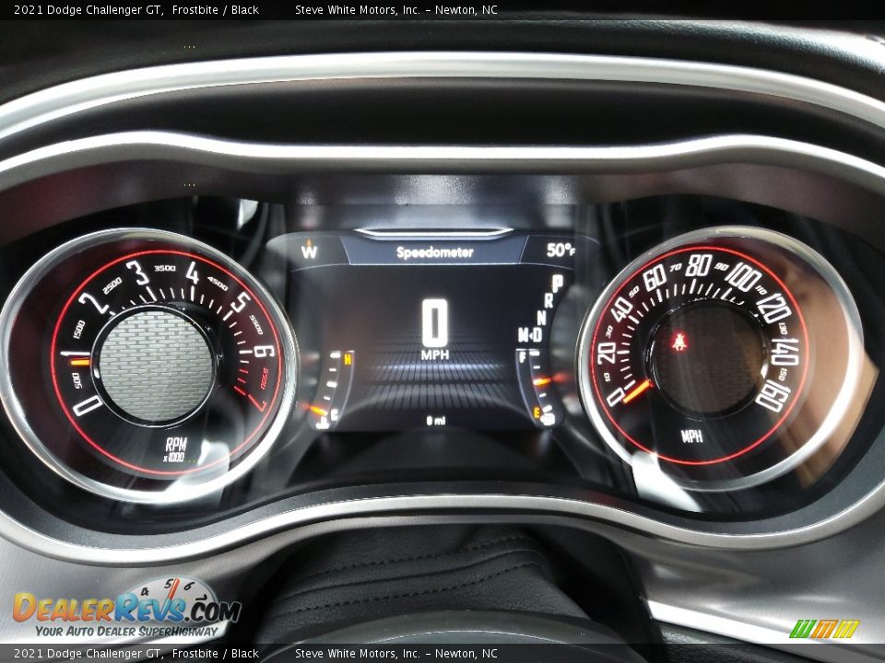Screen dimensions: 885x663
Task: Tap the fuel pump icon by E
Action: click(x=548, y=418)
